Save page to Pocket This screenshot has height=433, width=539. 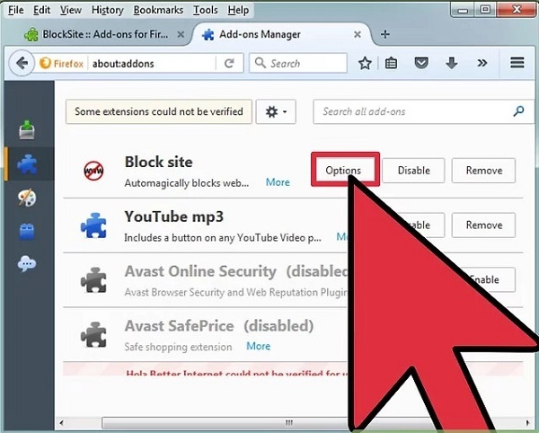coord(421,63)
